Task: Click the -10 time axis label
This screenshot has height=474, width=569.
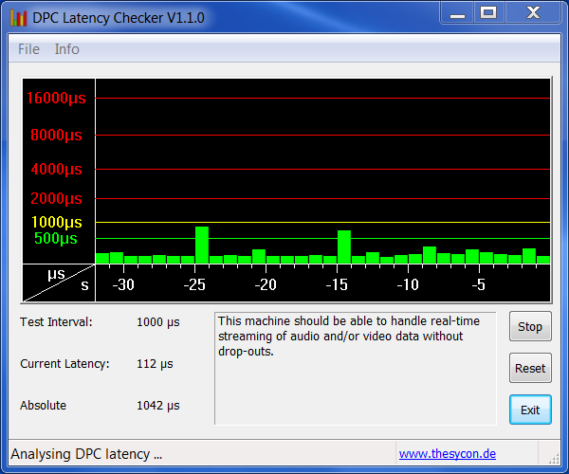Action: [408, 284]
